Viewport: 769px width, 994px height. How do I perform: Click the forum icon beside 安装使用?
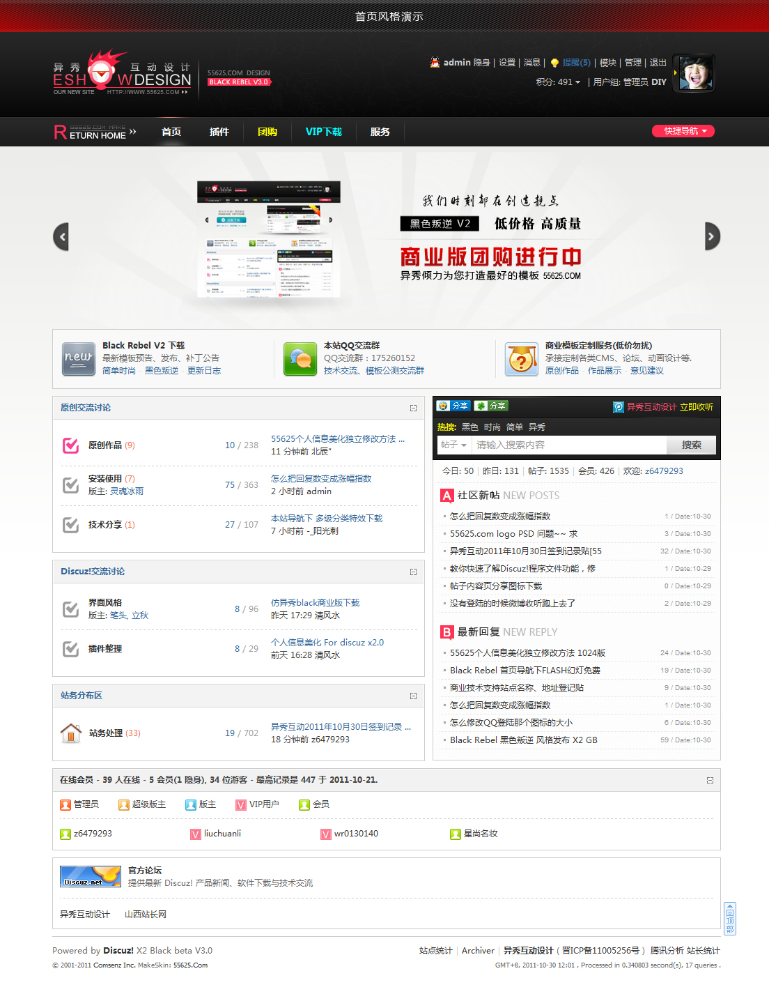coord(70,484)
